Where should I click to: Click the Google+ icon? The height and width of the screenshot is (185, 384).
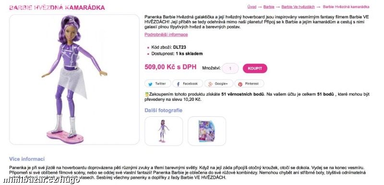tap(210, 84)
